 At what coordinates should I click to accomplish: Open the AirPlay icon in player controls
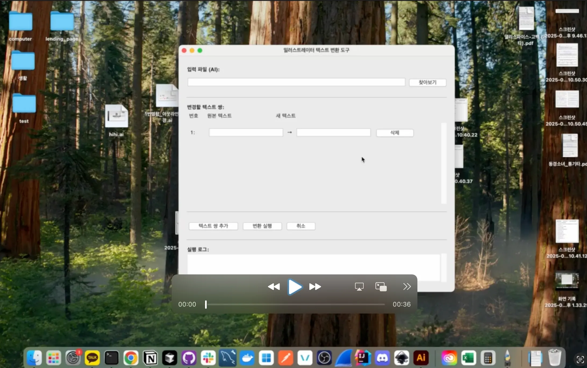point(359,287)
